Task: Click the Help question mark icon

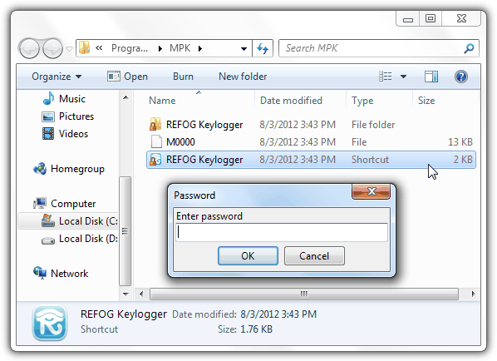Action: (x=461, y=77)
